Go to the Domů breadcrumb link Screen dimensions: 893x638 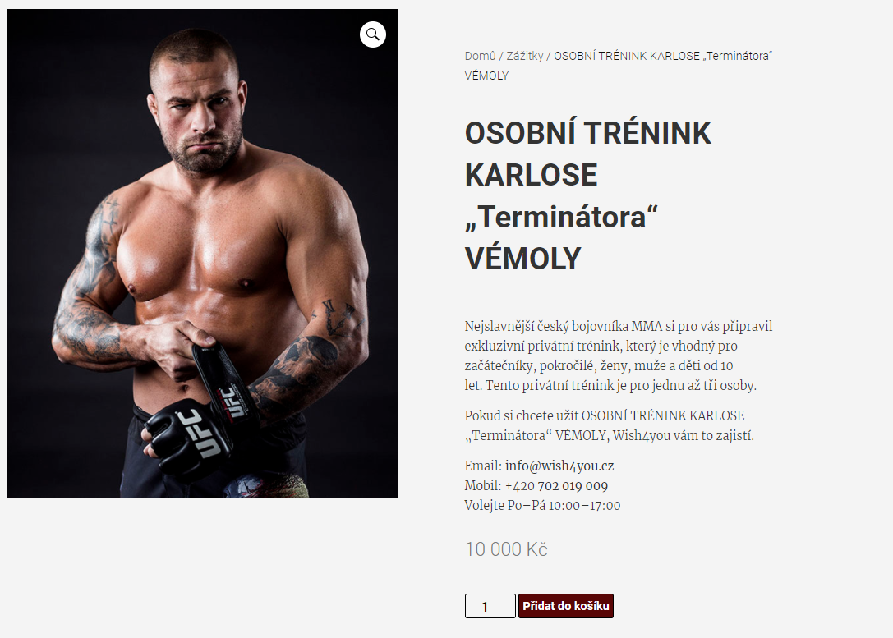(x=480, y=56)
